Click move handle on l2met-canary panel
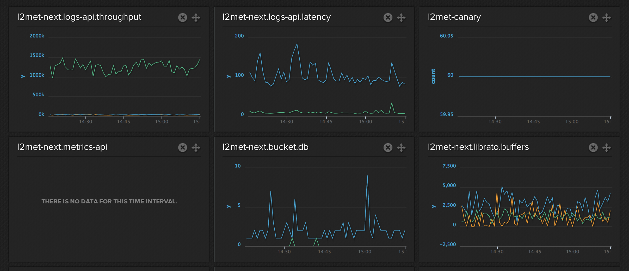The image size is (629, 271). (x=607, y=17)
